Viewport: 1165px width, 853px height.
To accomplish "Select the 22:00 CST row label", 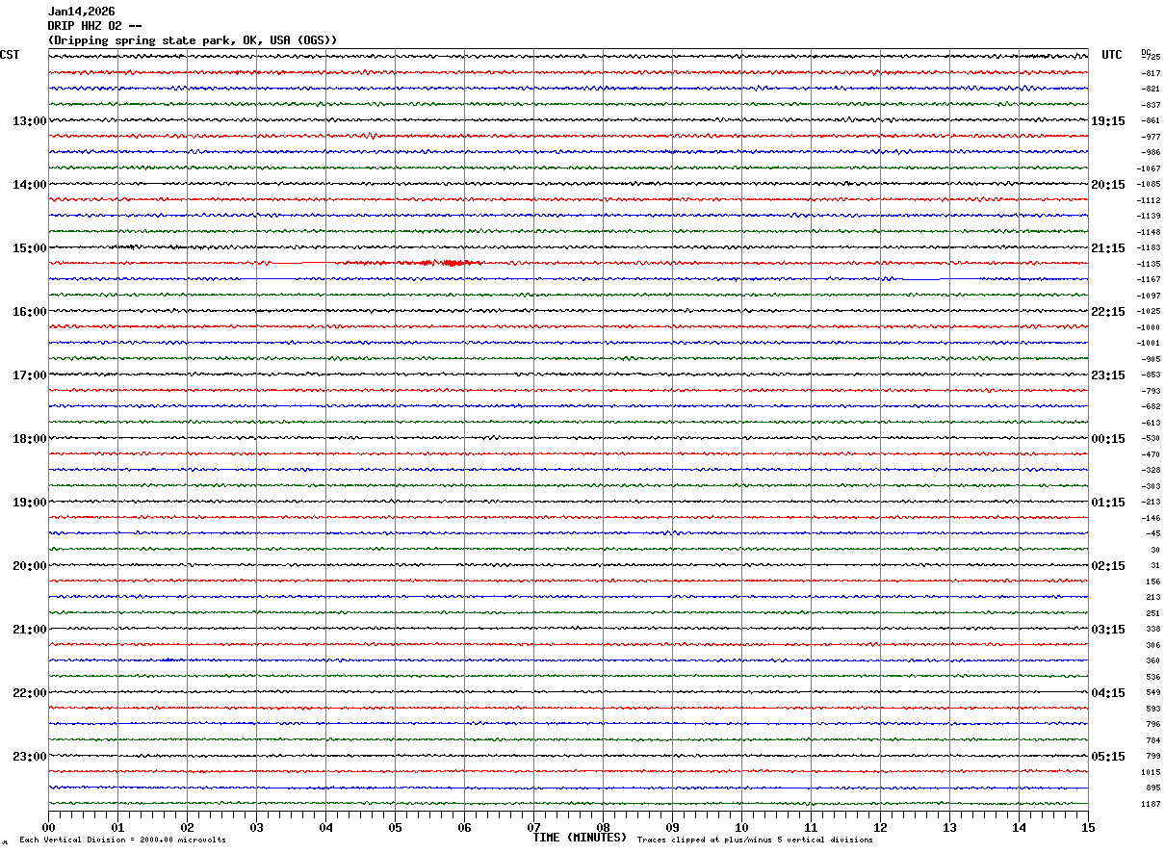I will 29,693.
